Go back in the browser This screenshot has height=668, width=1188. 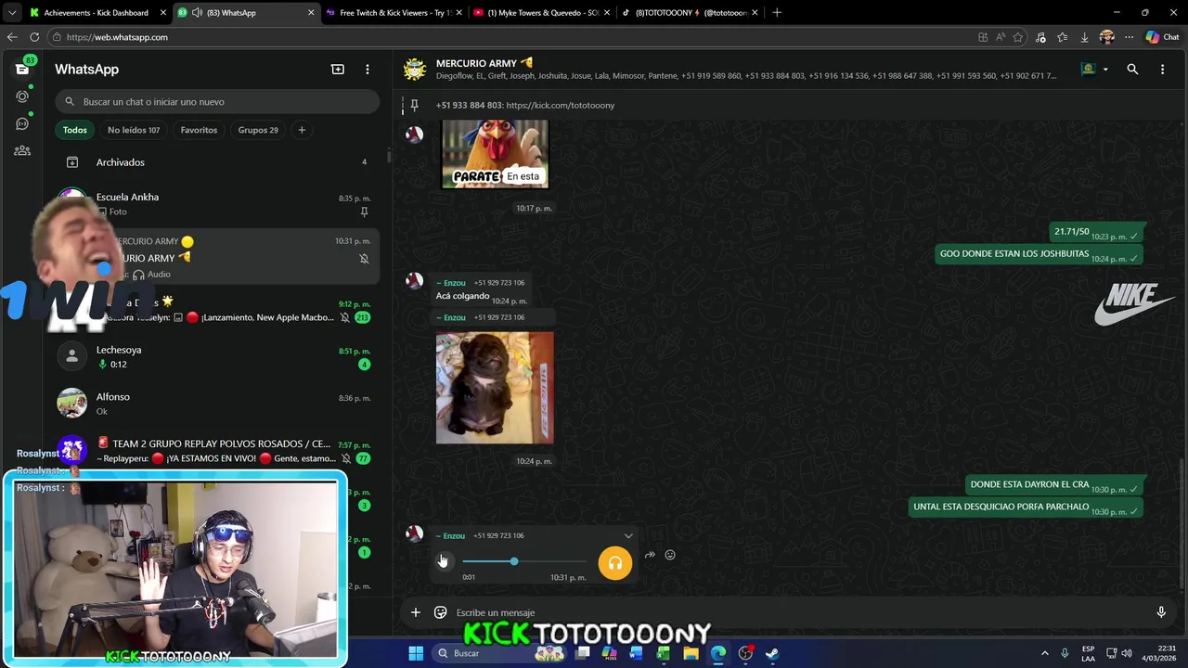[12, 37]
